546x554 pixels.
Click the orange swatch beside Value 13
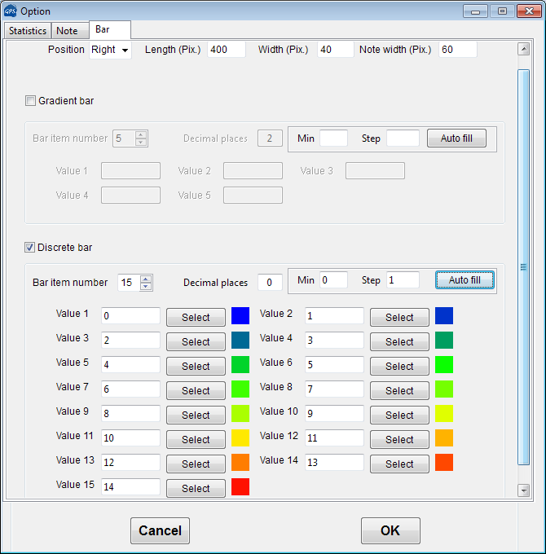[240, 463]
